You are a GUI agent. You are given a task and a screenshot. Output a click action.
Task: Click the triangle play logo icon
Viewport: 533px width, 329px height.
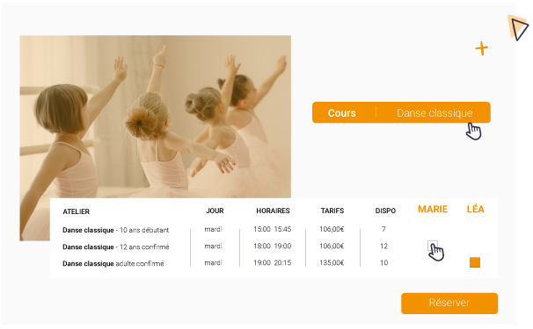coord(519,27)
